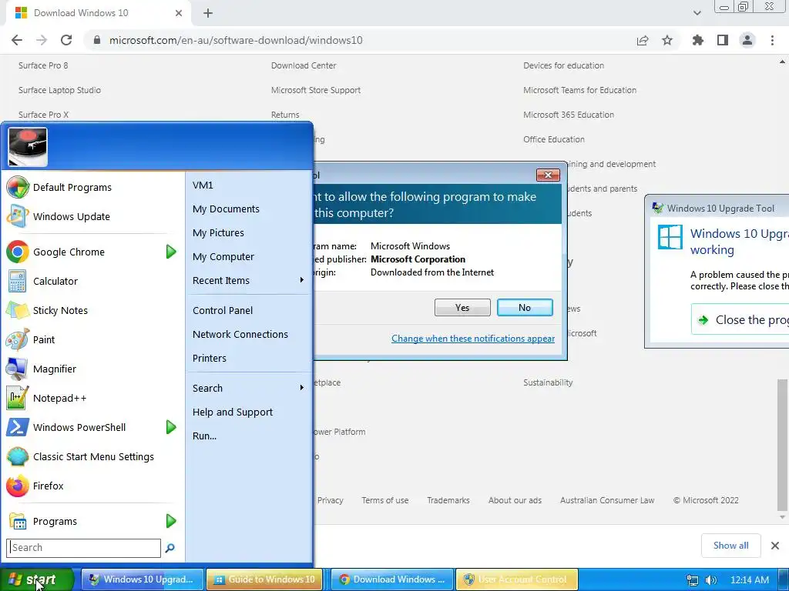Dismiss the downloads bar with X
The image size is (789, 591).
[775, 546]
